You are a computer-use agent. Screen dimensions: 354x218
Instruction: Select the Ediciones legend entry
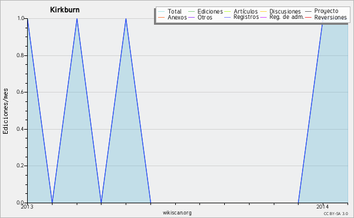(210, 11)
